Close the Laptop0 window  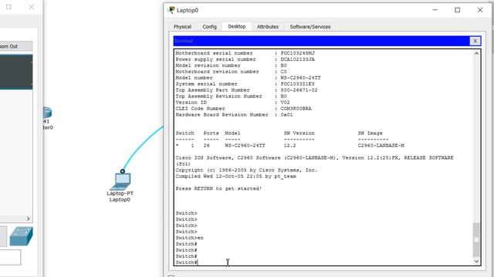click(x=480, y=10)
